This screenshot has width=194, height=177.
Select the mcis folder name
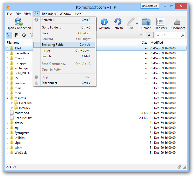[18, 93]
